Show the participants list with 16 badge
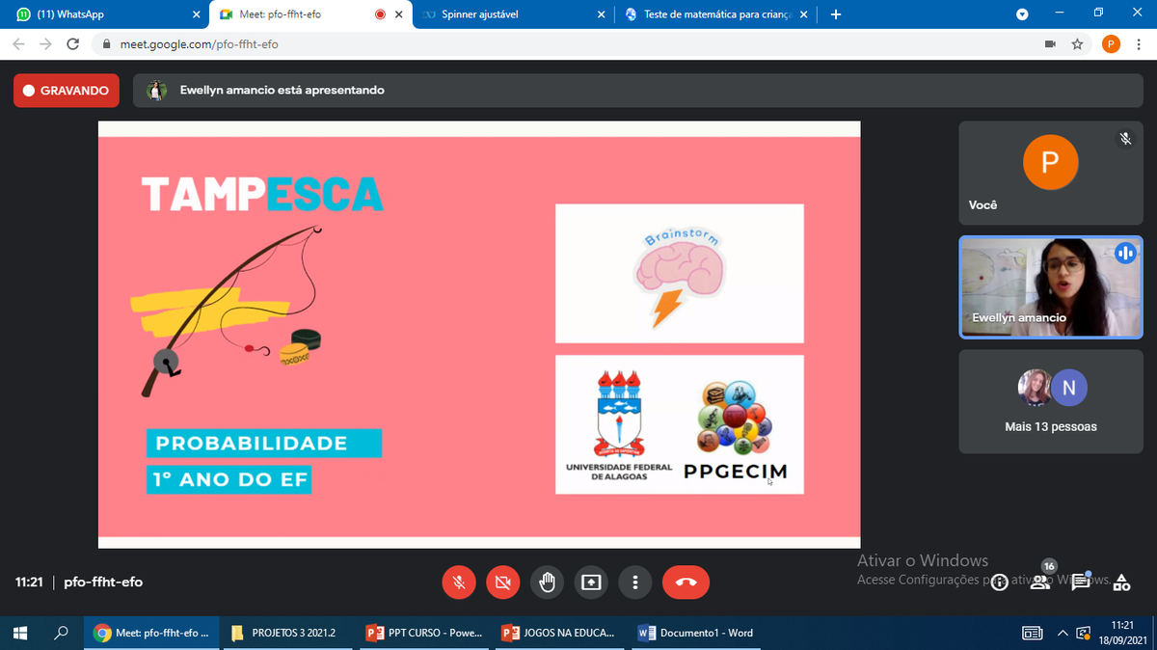The width and height of the screenshot is (1157, 650). [x=1039, y=581]
